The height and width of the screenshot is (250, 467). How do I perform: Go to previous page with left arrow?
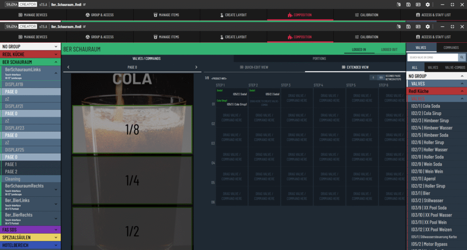click(x=68, y=67)
